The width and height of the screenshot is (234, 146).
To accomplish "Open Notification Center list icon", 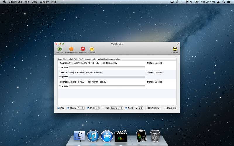I will click(x=229, y=2).
